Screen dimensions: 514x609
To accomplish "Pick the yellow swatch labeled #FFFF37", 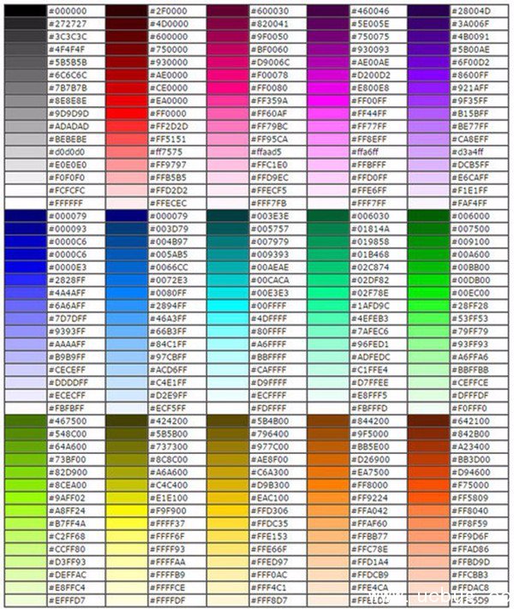I will 125,523.
